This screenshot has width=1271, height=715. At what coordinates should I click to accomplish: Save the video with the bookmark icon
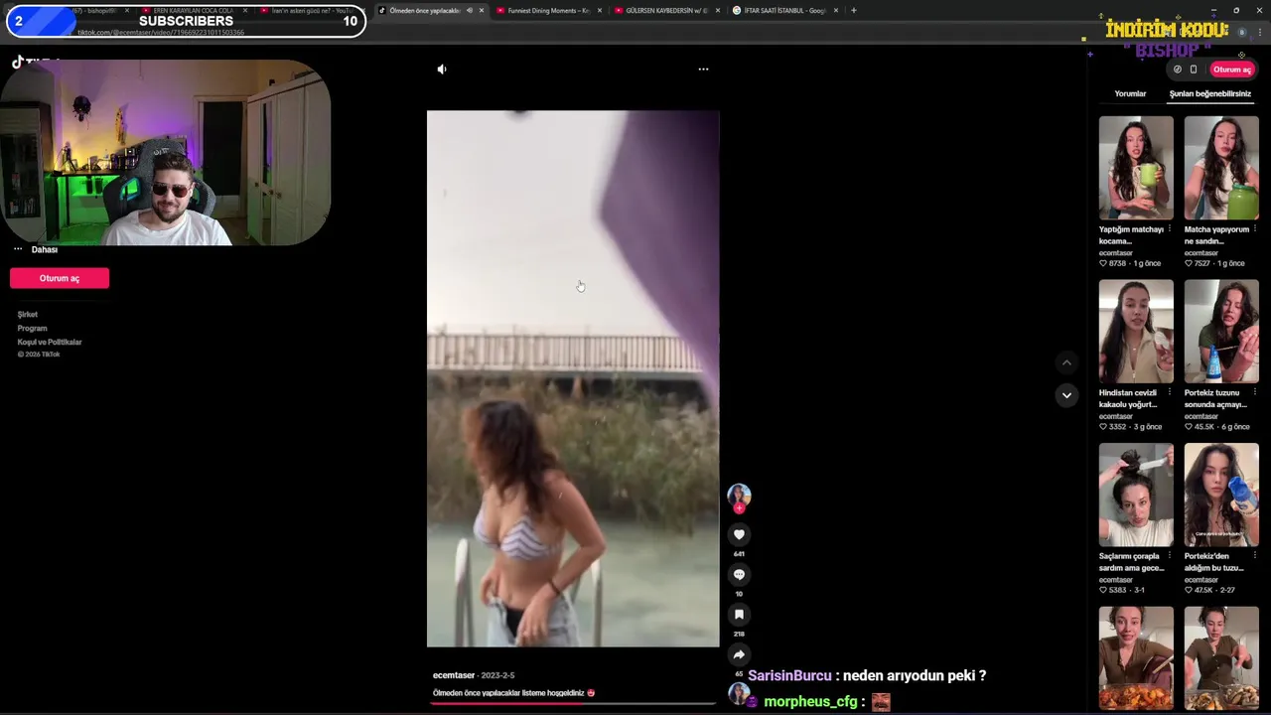739,615
